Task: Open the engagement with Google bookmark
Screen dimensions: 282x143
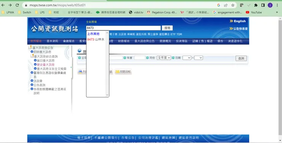Action: [228, 13]
